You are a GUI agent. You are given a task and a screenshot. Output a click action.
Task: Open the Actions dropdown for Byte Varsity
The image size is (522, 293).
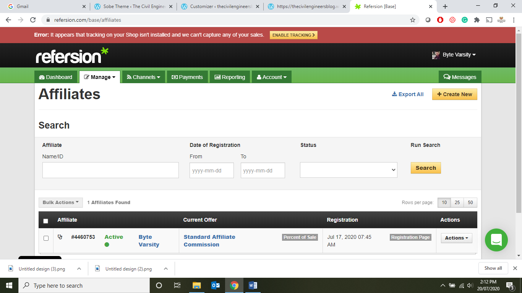(456, 238)
